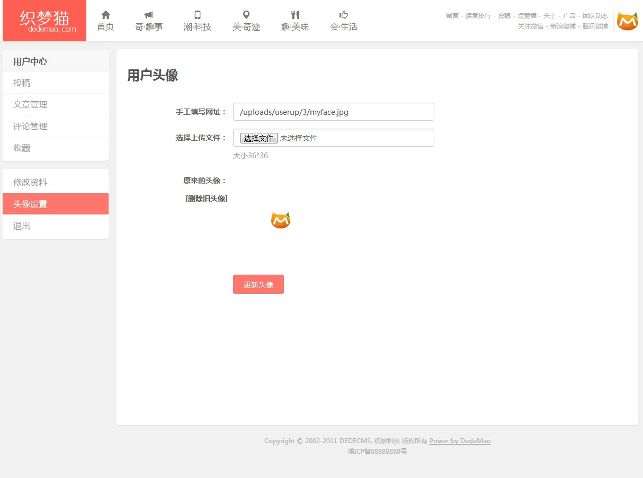The height and width of the screenshot is (478, 643).
Task: Click the phone icon for 潮·科技
Action: click(x=198, y=15)
